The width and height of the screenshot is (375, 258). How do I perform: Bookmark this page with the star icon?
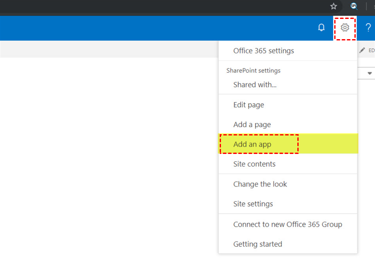[333, 6]
